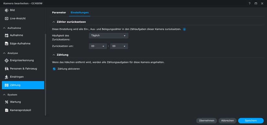The width and height of the screenshot is (267, 125).
Task: Click the Bild brightness icon in sidebar
Action: click(x=6, y=10)
